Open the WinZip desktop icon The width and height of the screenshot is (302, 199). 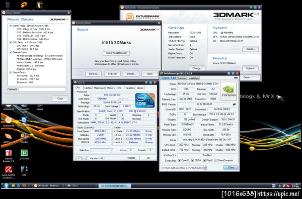click(x=24, y=138)
